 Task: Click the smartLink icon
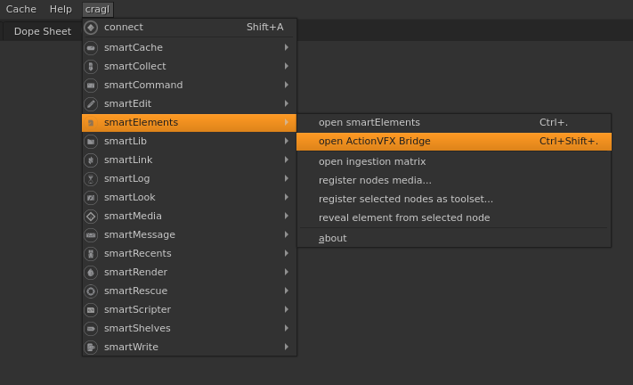pyautogui.click(x=91, y=160)
